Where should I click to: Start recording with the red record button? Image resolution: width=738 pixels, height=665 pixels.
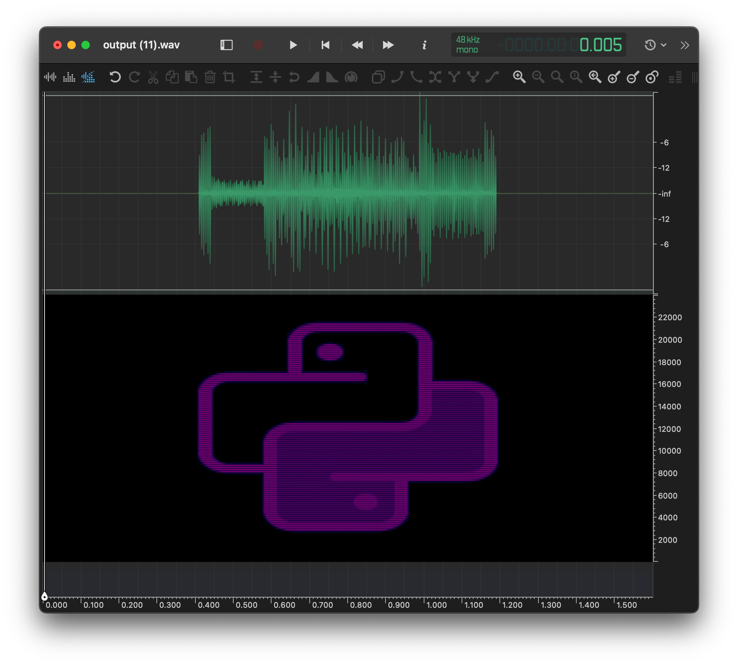pyautogui.click(x=258, y=45)
